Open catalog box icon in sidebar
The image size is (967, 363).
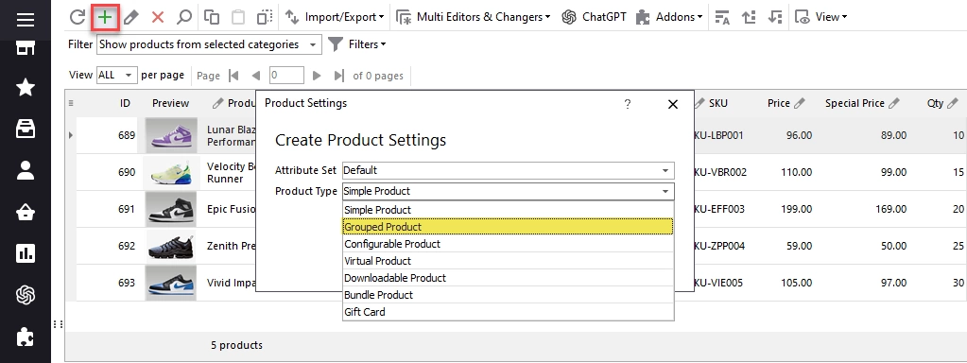[x=26, y=129]
